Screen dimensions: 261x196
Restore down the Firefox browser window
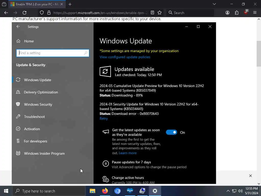click(x=243, y=4)
